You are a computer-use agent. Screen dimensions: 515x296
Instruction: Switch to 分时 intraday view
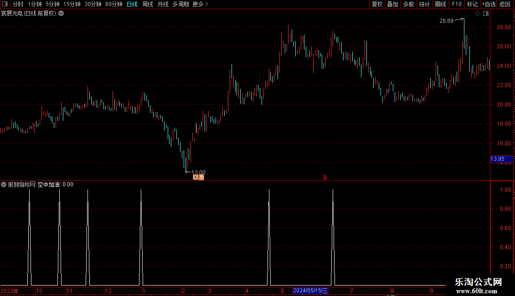[x=18, y=4]
